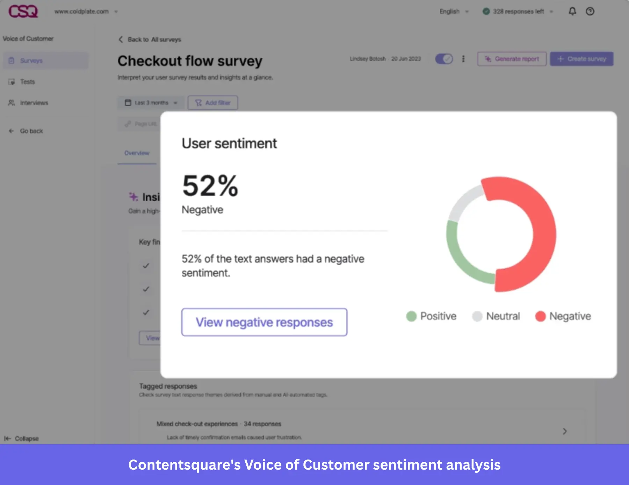629x485 pixels.
Task: Click the Page URL filter field
Action: (x=139, y=124)
